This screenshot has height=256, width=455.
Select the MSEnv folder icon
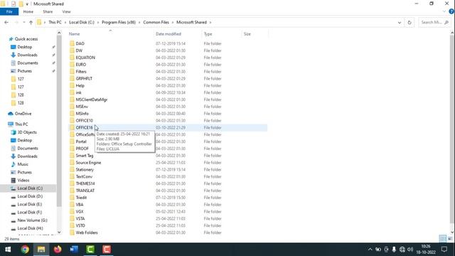pyautogui.click(x=72, y=107)
